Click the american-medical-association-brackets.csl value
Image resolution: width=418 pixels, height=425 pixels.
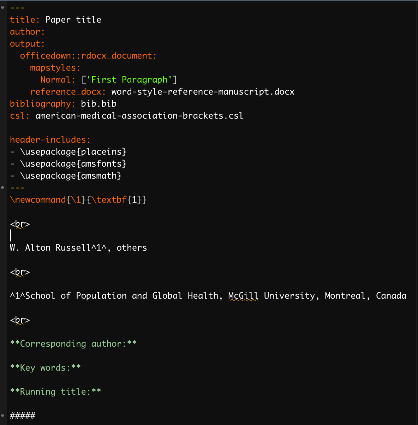[x=139, y=116]
